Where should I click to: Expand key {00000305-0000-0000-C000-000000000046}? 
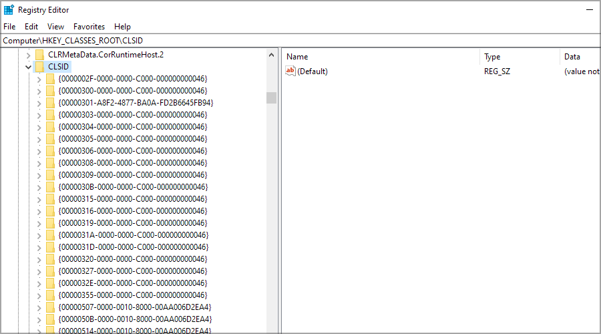click(x=39, y=139)
